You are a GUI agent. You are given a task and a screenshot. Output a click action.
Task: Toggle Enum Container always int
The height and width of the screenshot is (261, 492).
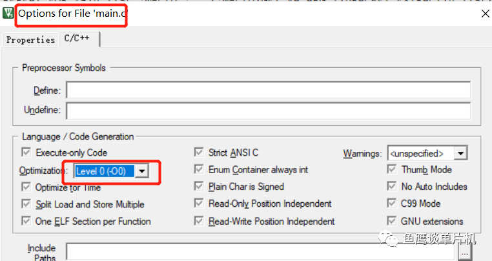[199, 170]
